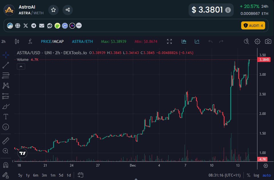Select the crosshair cursor tool

pos(6,55)
